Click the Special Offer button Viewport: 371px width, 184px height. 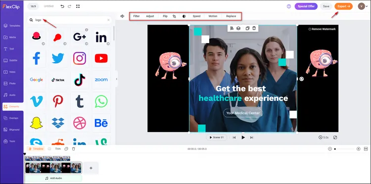coord(306,6)
